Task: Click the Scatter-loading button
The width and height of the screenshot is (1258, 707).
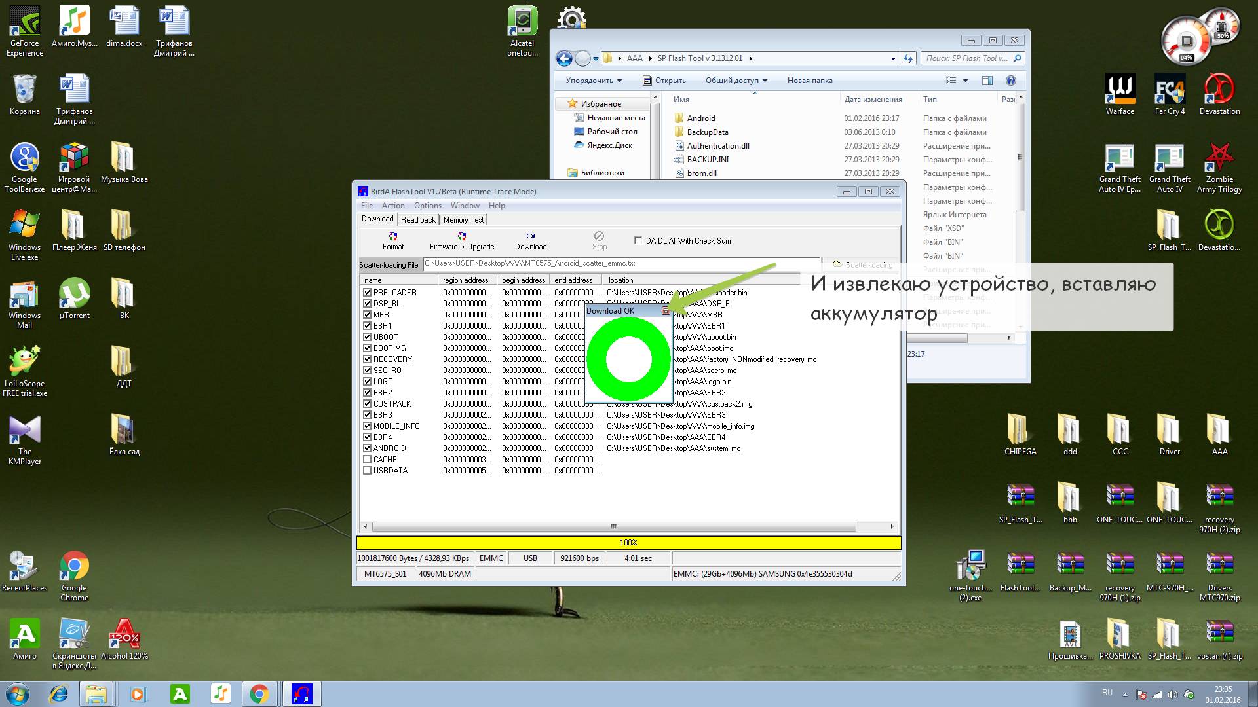Action: (862, 264)
